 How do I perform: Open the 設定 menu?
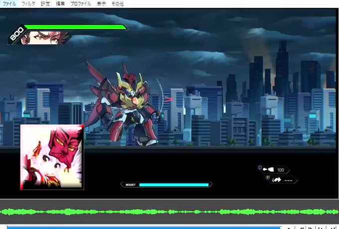pyautogui.click(x=45, y=3)
